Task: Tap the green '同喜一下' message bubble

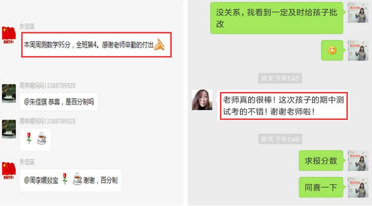Action: point(321,187)
